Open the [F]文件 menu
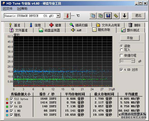The image size is (149, 121). pos(8,9)
